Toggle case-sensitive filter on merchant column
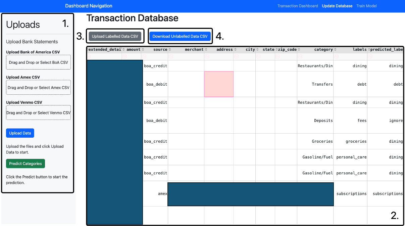405x226 pixels. click(x=171, y=57)
